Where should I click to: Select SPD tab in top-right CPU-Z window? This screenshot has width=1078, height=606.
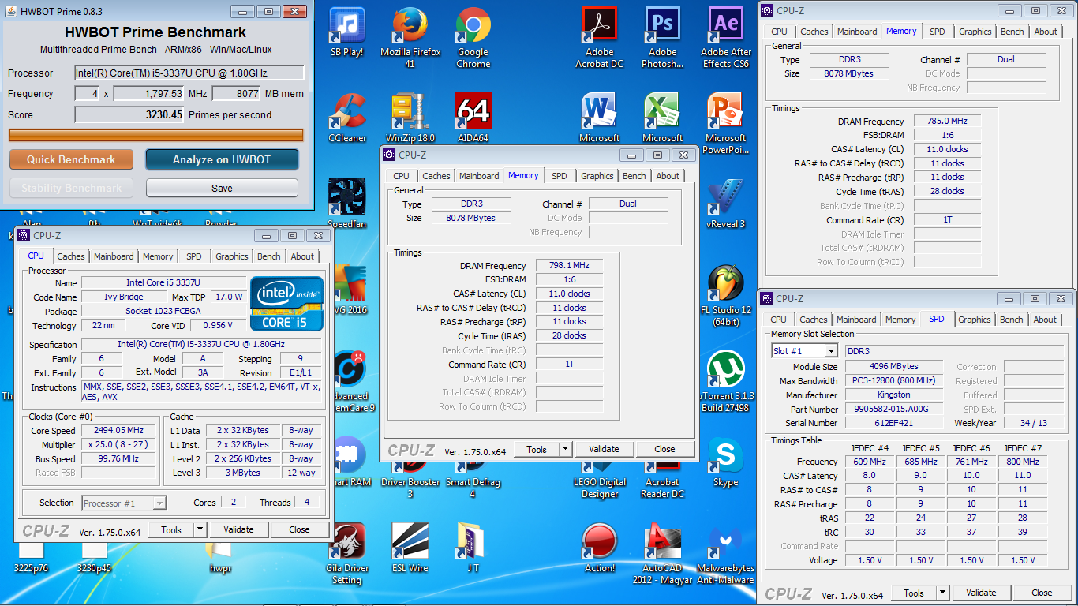(937, 32)
